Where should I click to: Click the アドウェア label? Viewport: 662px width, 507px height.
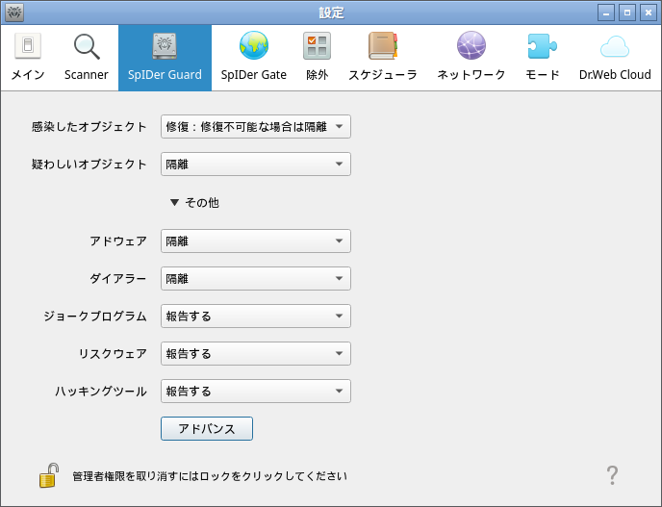pos(118,241)
